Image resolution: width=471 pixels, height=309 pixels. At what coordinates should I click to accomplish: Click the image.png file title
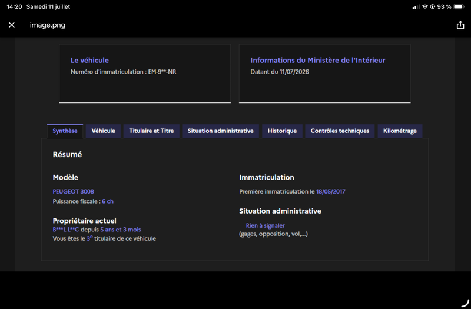point(48,25)
